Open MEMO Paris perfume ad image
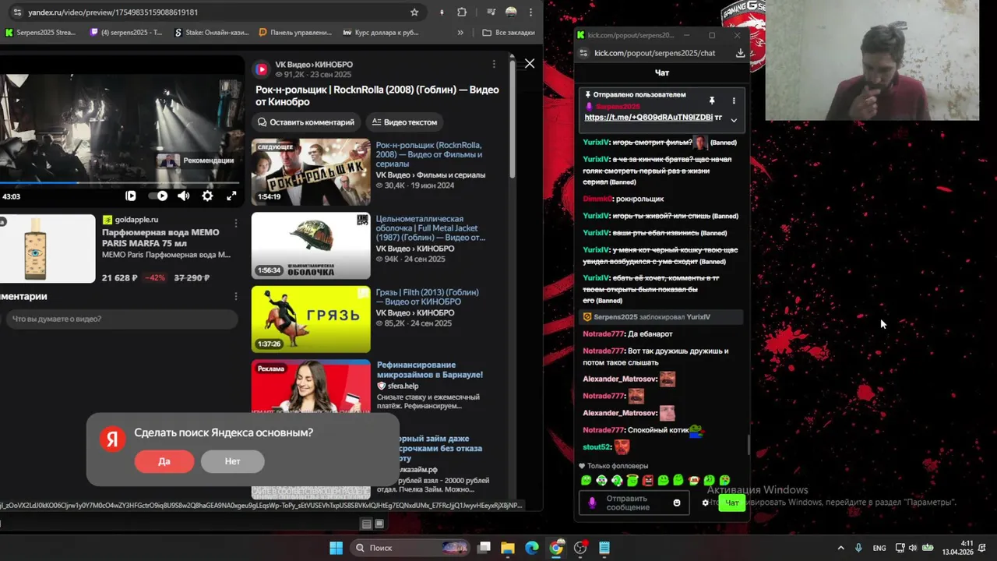The image size is (997, 561). 46,249
